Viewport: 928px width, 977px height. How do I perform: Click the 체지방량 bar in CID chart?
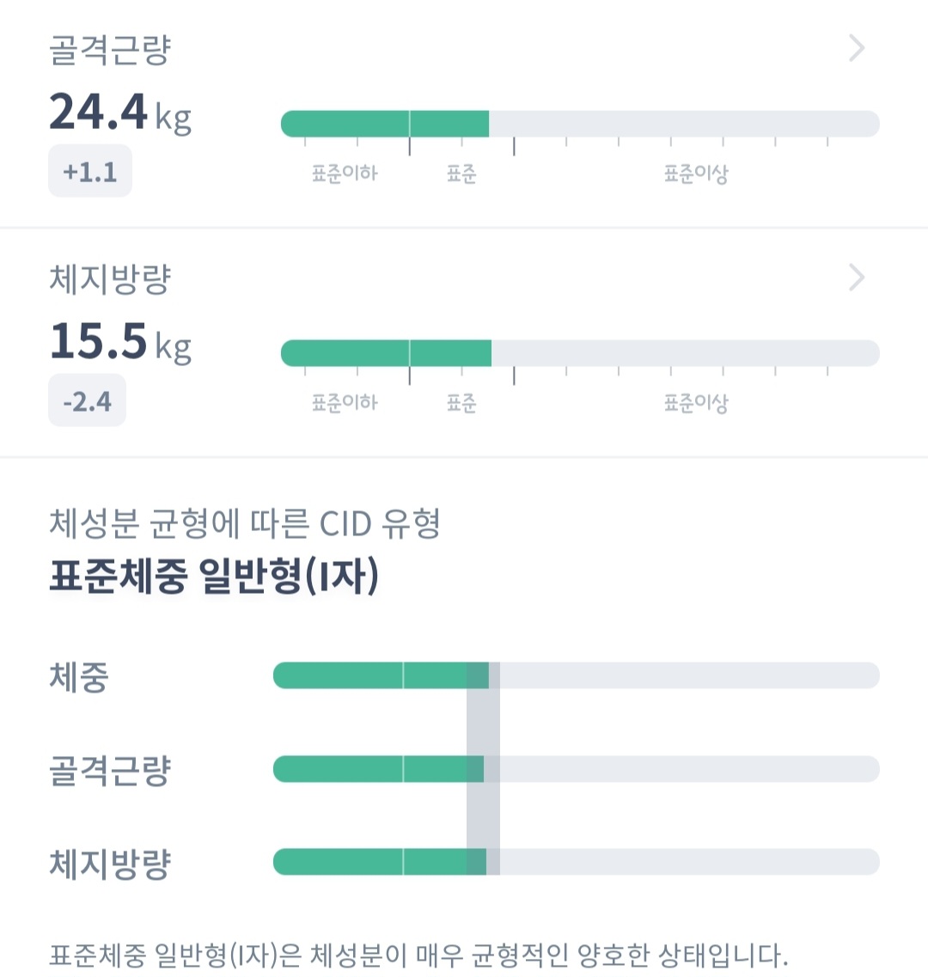576,862
